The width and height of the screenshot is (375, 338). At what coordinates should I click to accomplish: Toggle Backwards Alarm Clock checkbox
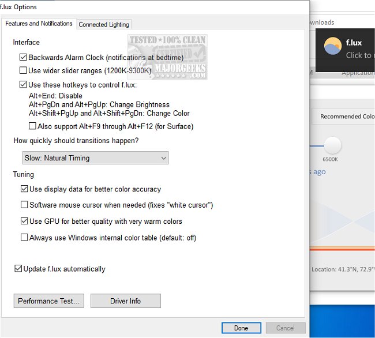point(23,57)
